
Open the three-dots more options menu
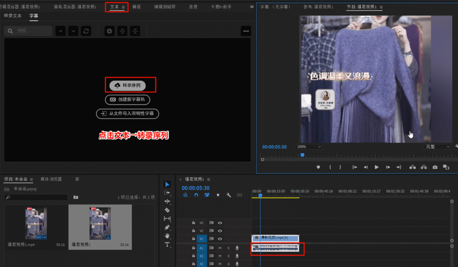(246, 31)
